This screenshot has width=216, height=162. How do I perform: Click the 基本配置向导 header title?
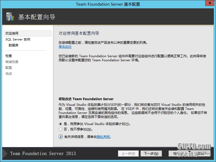point(37,17)
